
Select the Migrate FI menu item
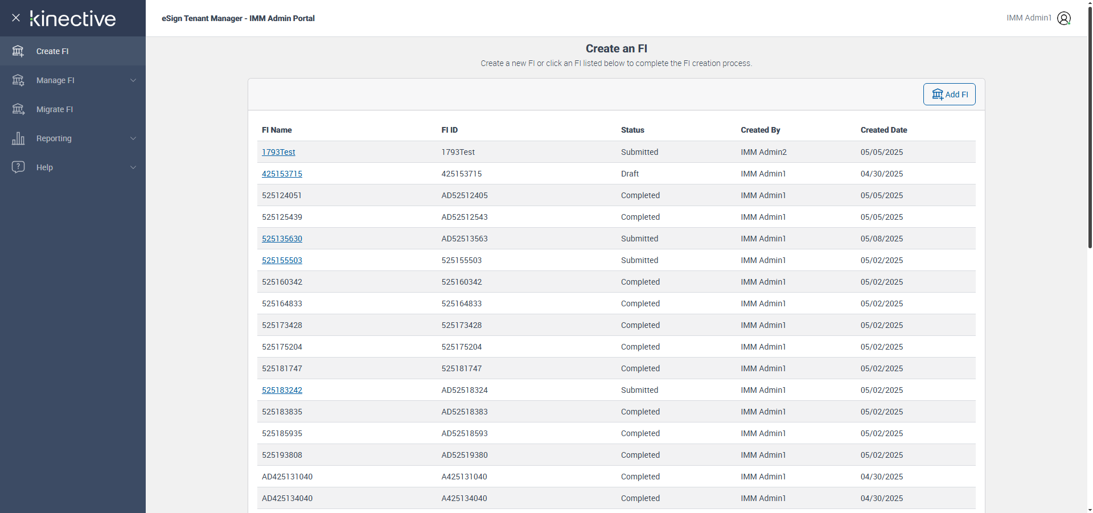[x=55, y=109]
